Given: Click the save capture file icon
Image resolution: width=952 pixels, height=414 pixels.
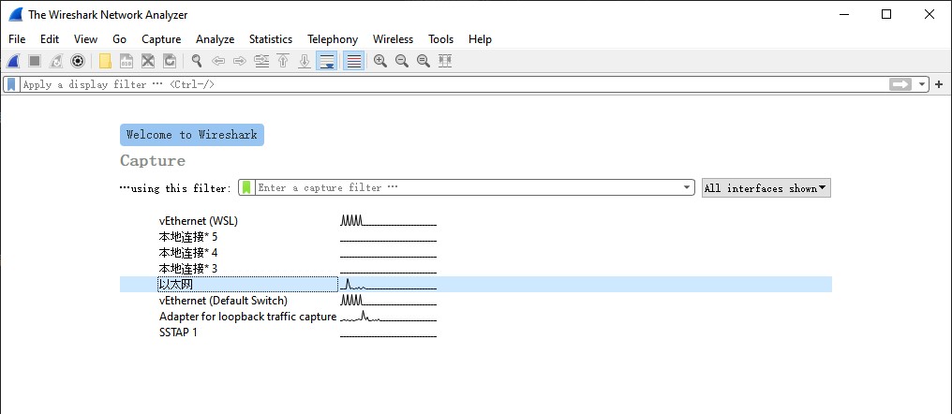Looking at the screenshot, I should (126, 61).
